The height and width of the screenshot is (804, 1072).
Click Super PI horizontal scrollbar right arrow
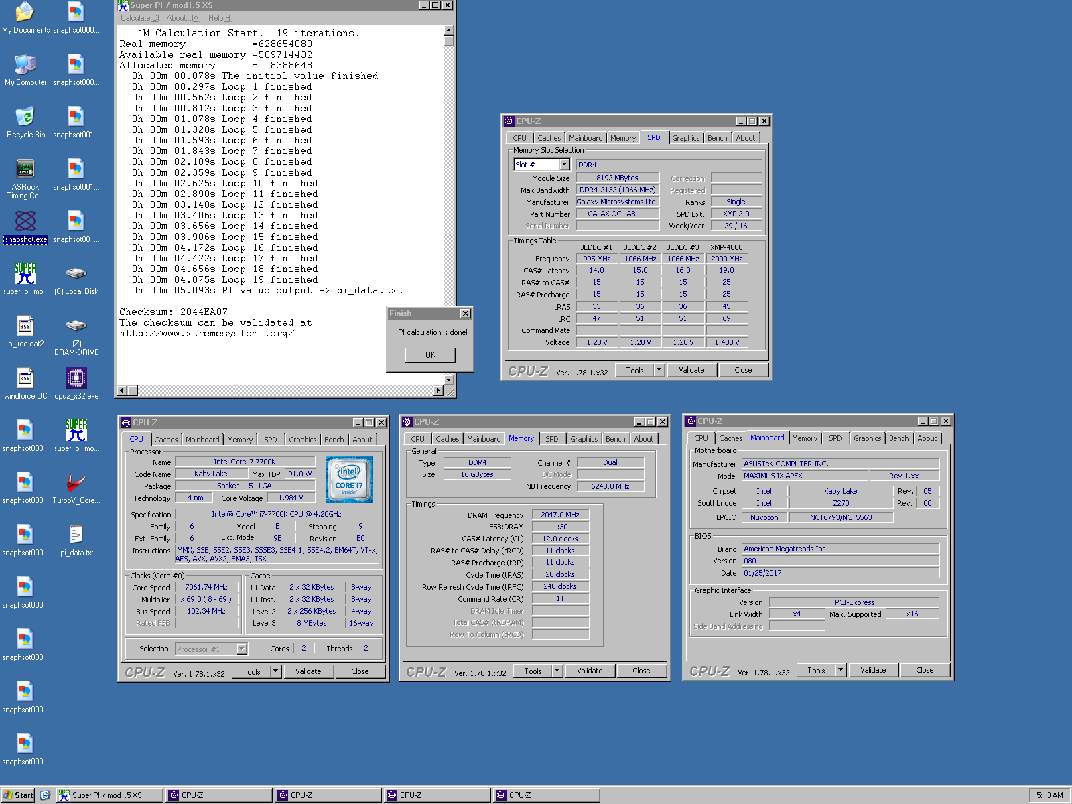tap(438, 391)
